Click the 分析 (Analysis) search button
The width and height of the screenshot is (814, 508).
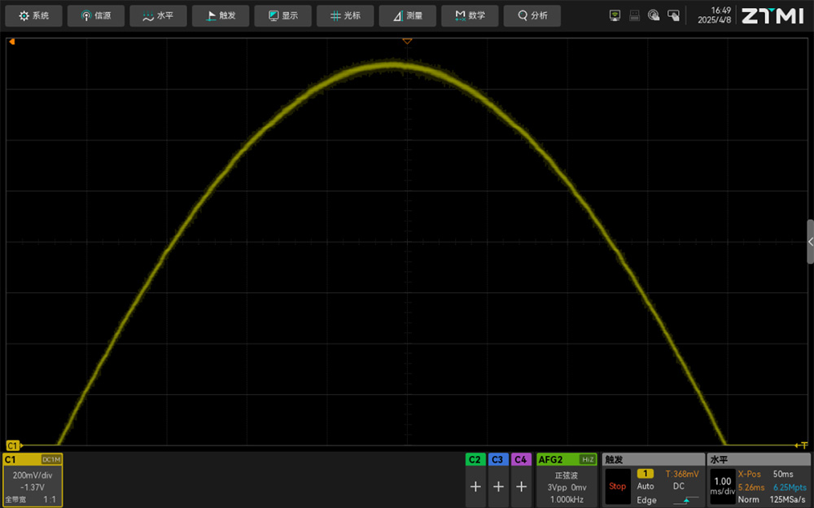click(x=532, y=15)
